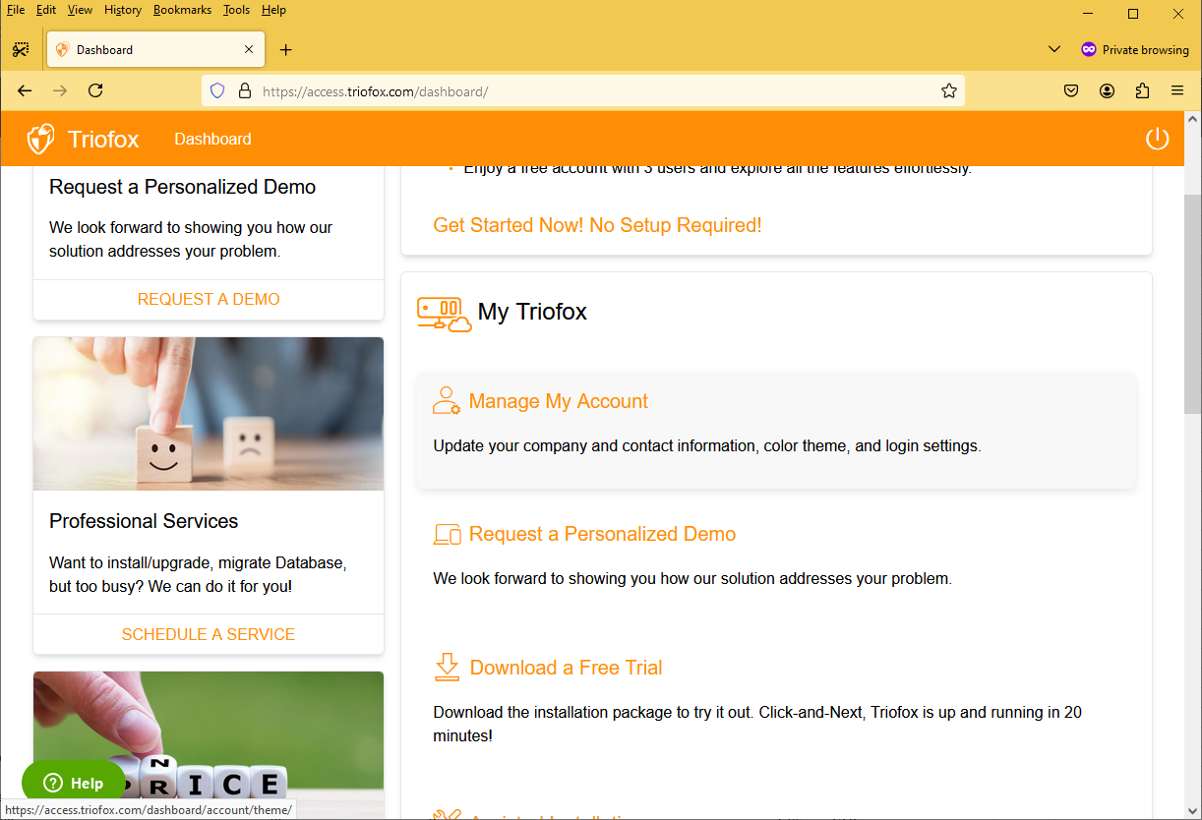Viewport: 1202px width, 820px height.
Task: Click the Firefox View icon left of tabs
Action: point(21,49)
